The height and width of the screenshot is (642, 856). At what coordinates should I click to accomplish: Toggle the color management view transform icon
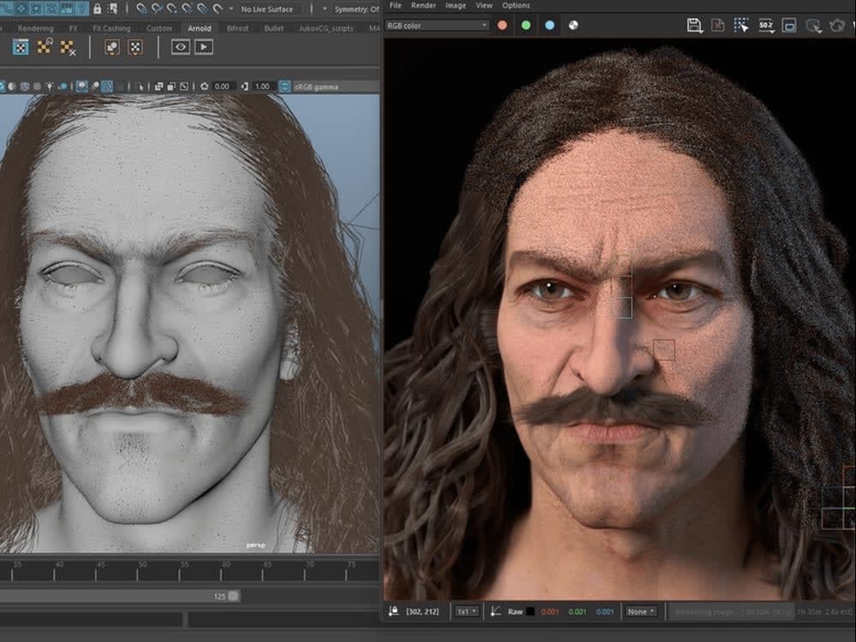284,86
